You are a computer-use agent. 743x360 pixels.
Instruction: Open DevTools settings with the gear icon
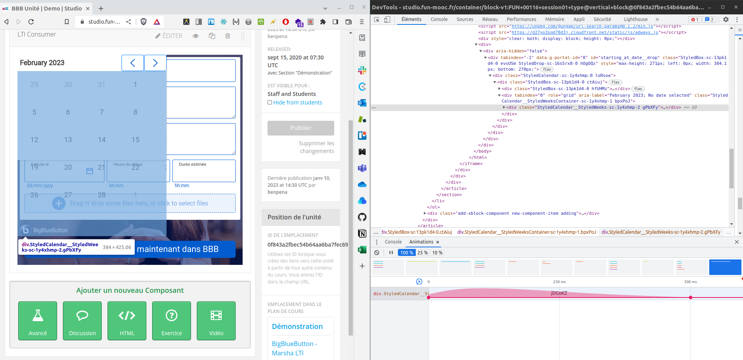point(726,19)
